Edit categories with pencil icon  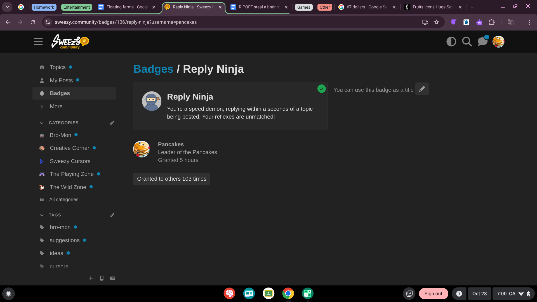(x=112, y=123)
